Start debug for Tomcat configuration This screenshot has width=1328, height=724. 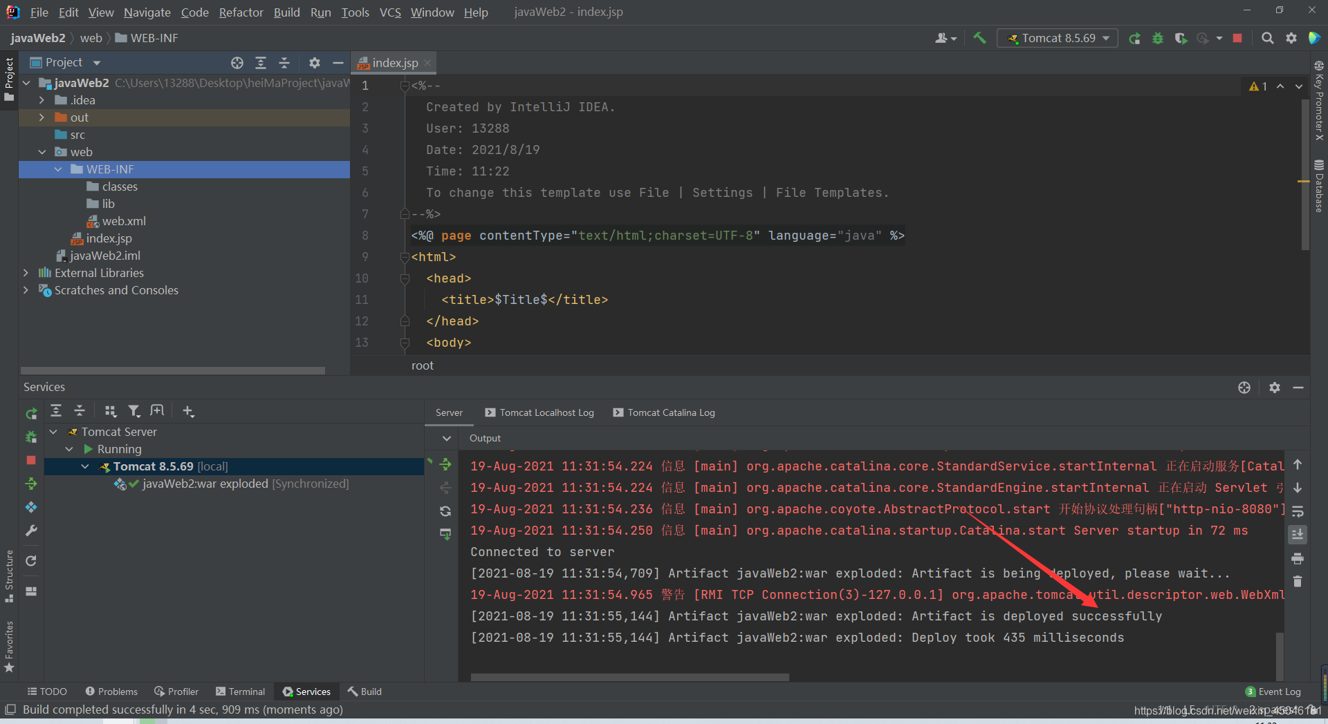coord(1157,38)
